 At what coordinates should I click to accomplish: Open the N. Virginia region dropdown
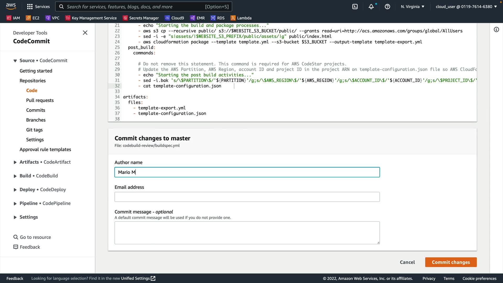[x=412, y=7]
